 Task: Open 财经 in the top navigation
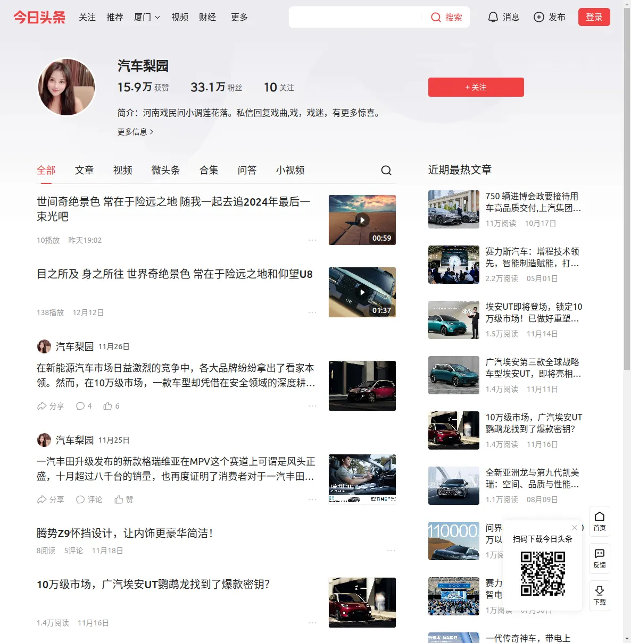[x=207, y=17]
